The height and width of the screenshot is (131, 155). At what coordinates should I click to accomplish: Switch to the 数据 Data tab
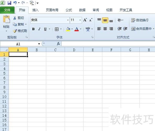82,10
